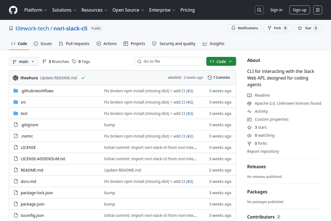Switch to the Code tab
This screenshot has height=221, width=331.
pos(19,44)
